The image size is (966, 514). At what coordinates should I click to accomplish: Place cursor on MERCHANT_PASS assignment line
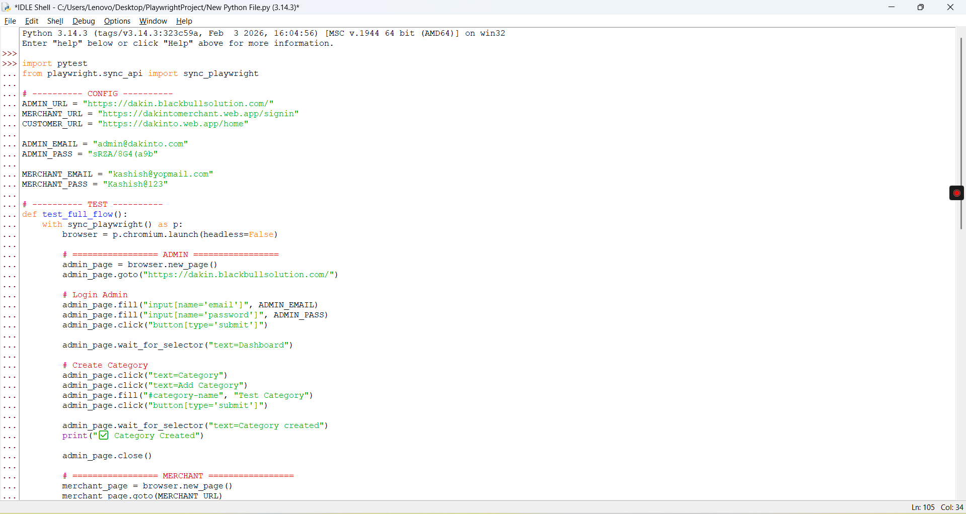point(95,184)
